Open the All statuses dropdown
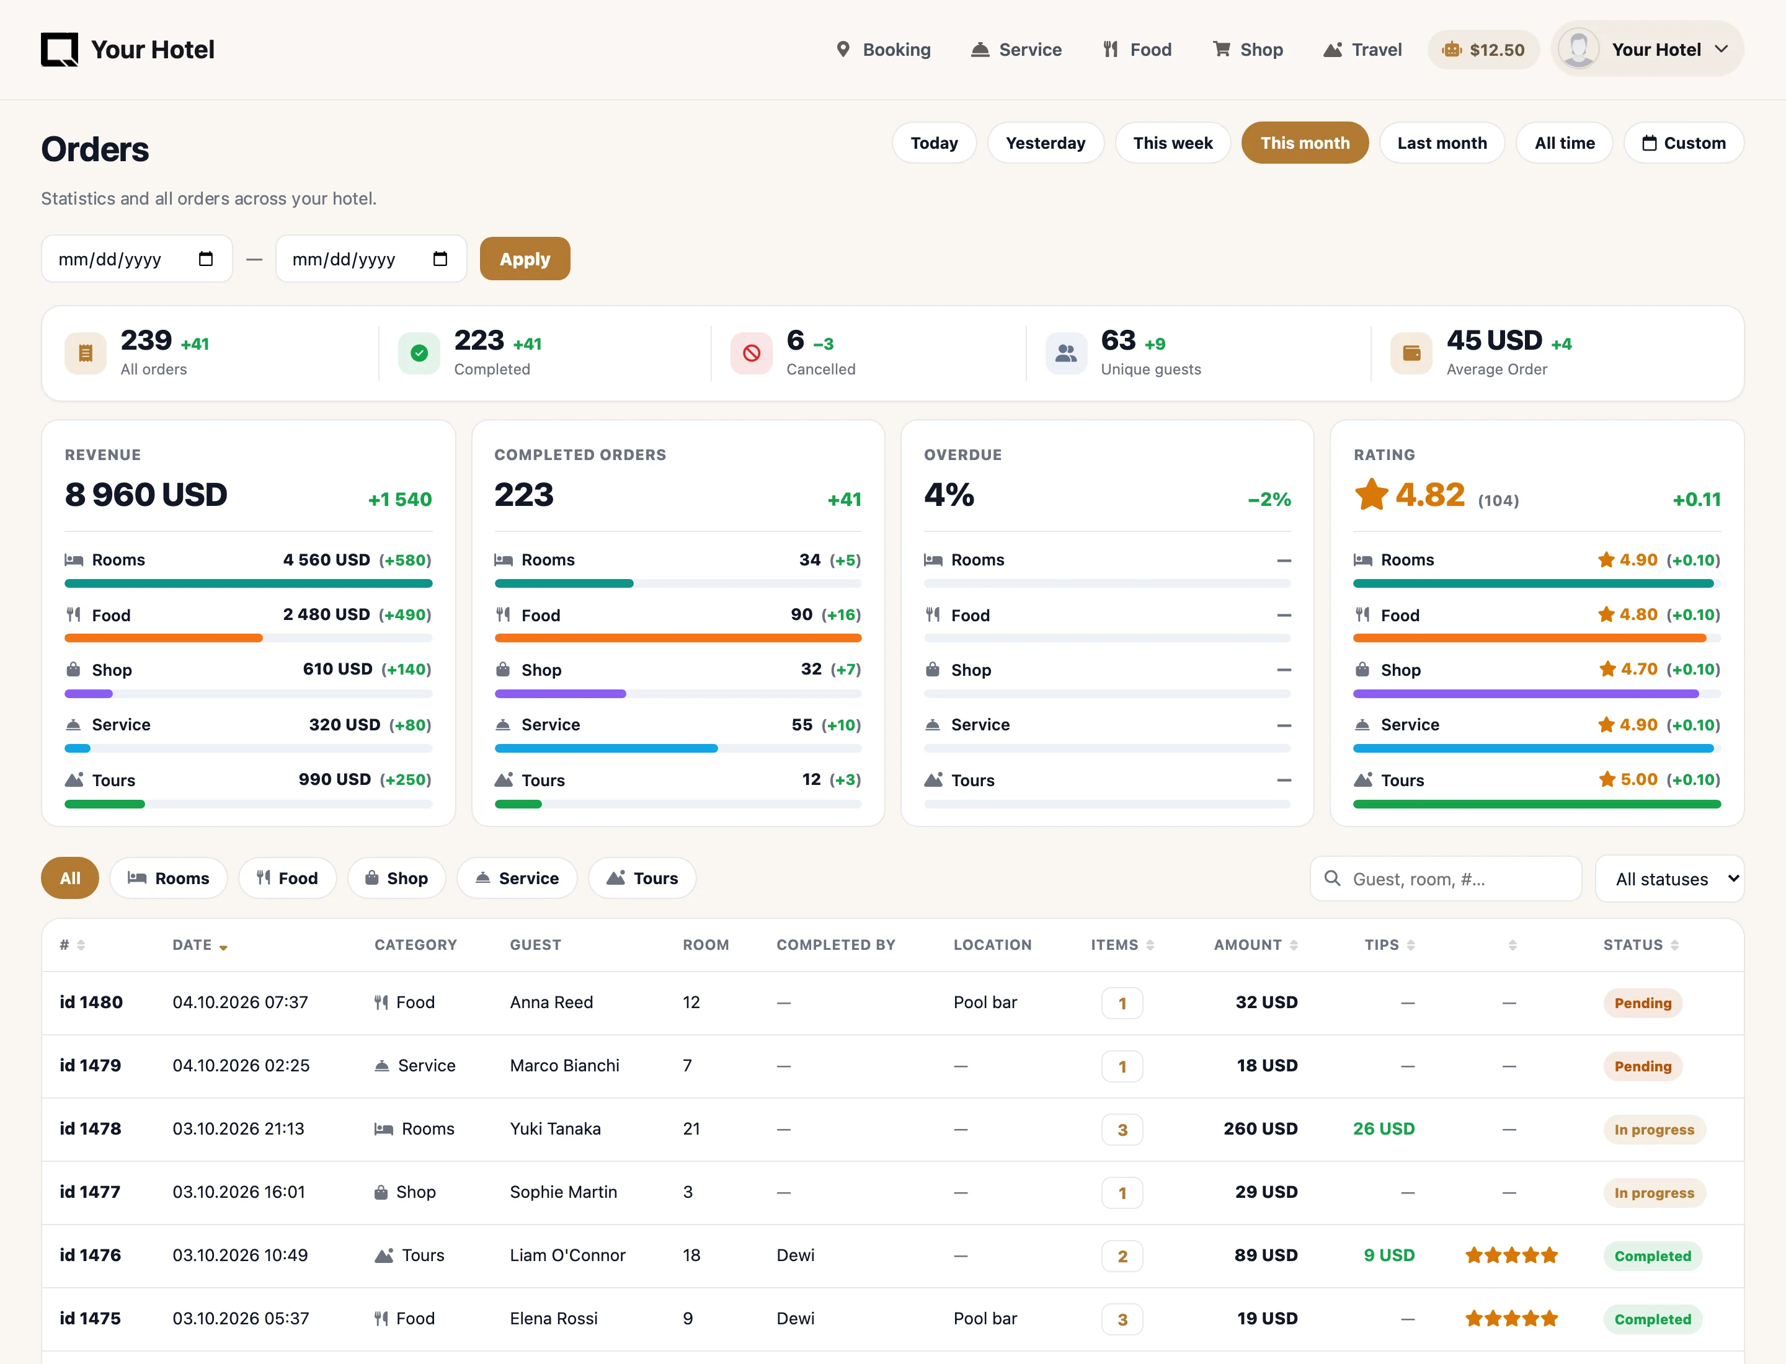Image resolution: width=1786 pixels, height=1364 pixels. pos(1669,879)
